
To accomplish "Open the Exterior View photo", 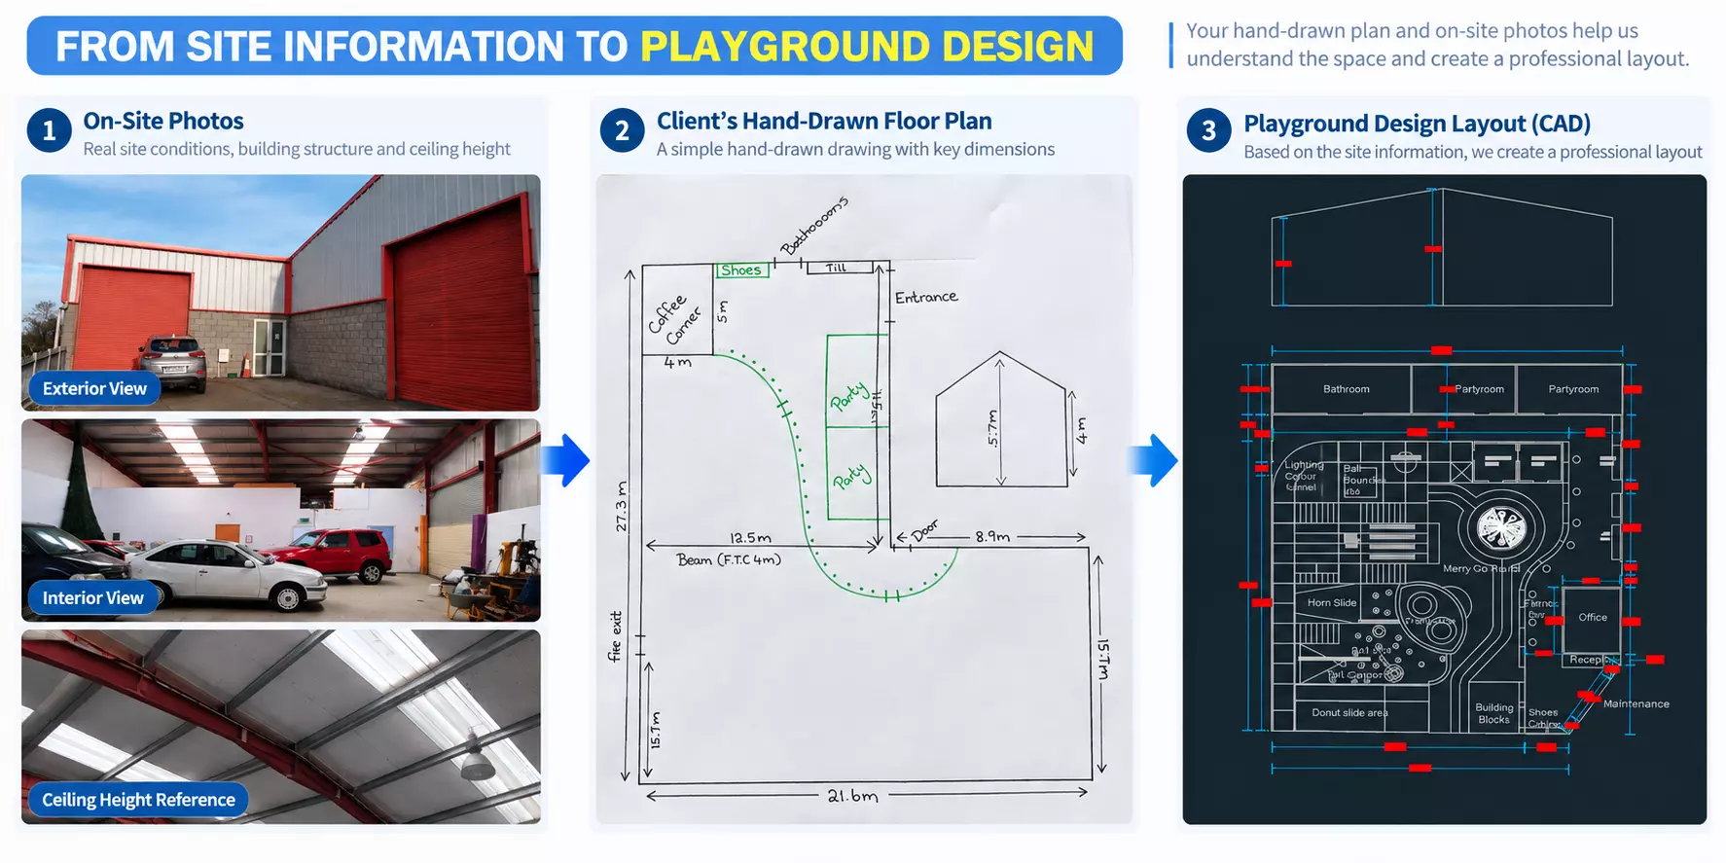I will pos(280,292).
